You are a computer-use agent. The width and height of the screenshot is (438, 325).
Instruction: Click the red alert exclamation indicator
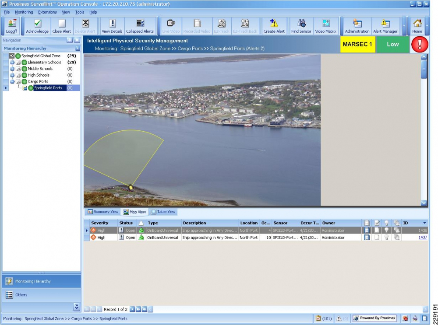point(419,45)
